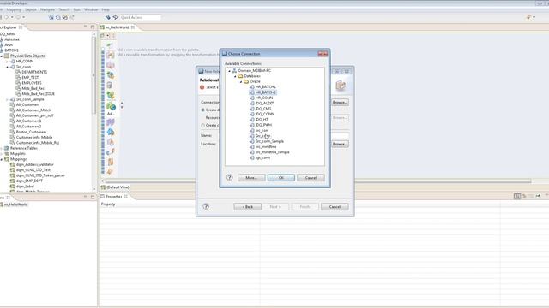549x308 pixels.
Task: Click the DEPARTMENTS data object icon
Action: (18, 72)
